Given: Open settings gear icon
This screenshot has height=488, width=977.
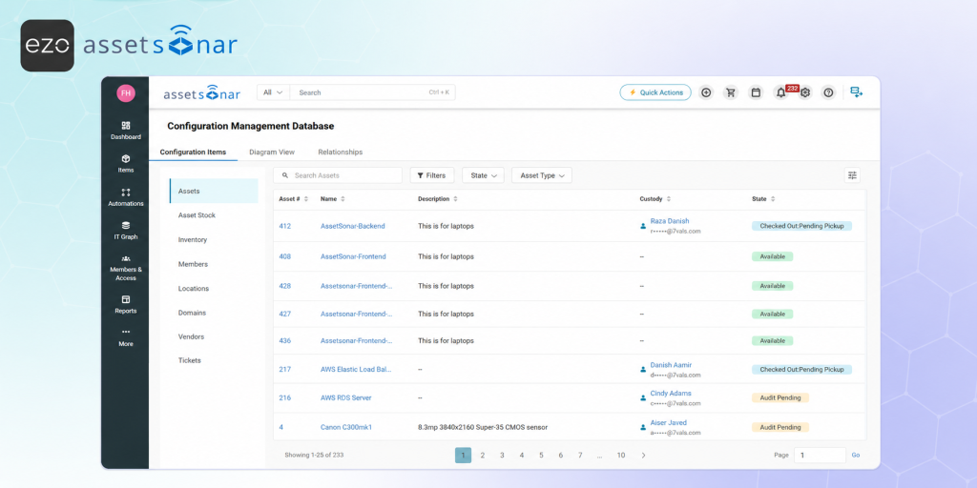Looking at the screenshot, I should (805, 92).
